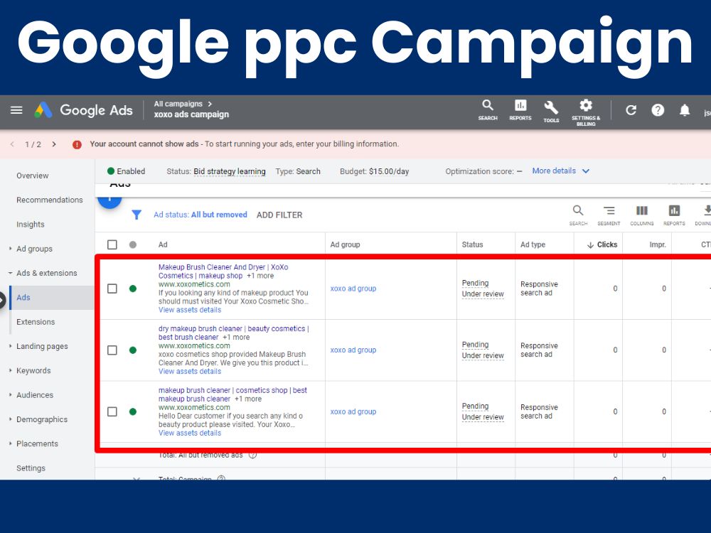
Task: Select the Makeup Brush Cleaner And Dryer ad checkbox
Action: tap(112, 289)
